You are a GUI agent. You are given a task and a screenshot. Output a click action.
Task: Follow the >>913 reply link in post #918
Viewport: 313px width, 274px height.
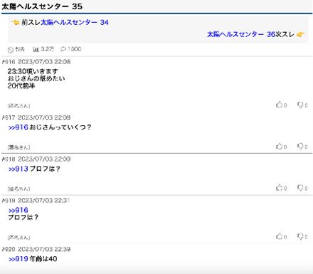[18, 169]
